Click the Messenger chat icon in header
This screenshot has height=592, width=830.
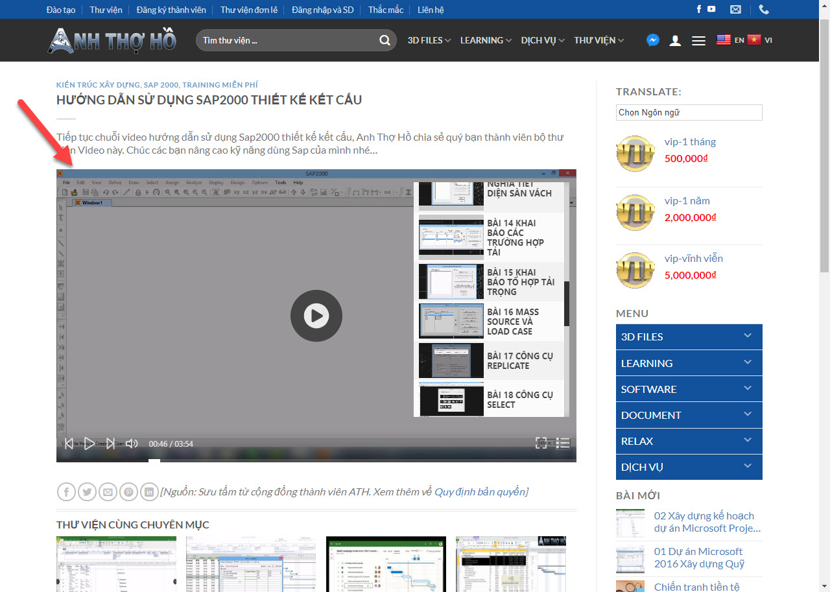[653, 40]
